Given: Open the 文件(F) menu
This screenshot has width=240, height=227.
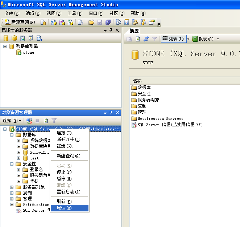Looking at the screenshot, I should [x=12, y=13].
